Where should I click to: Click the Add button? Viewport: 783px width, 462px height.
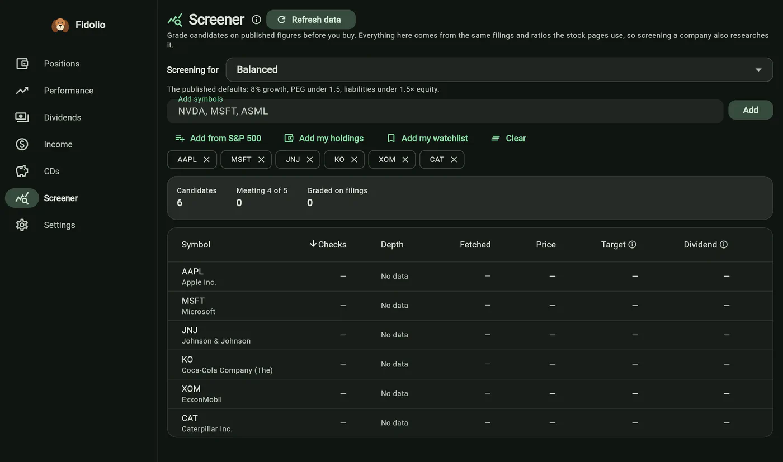click(751, 110)
